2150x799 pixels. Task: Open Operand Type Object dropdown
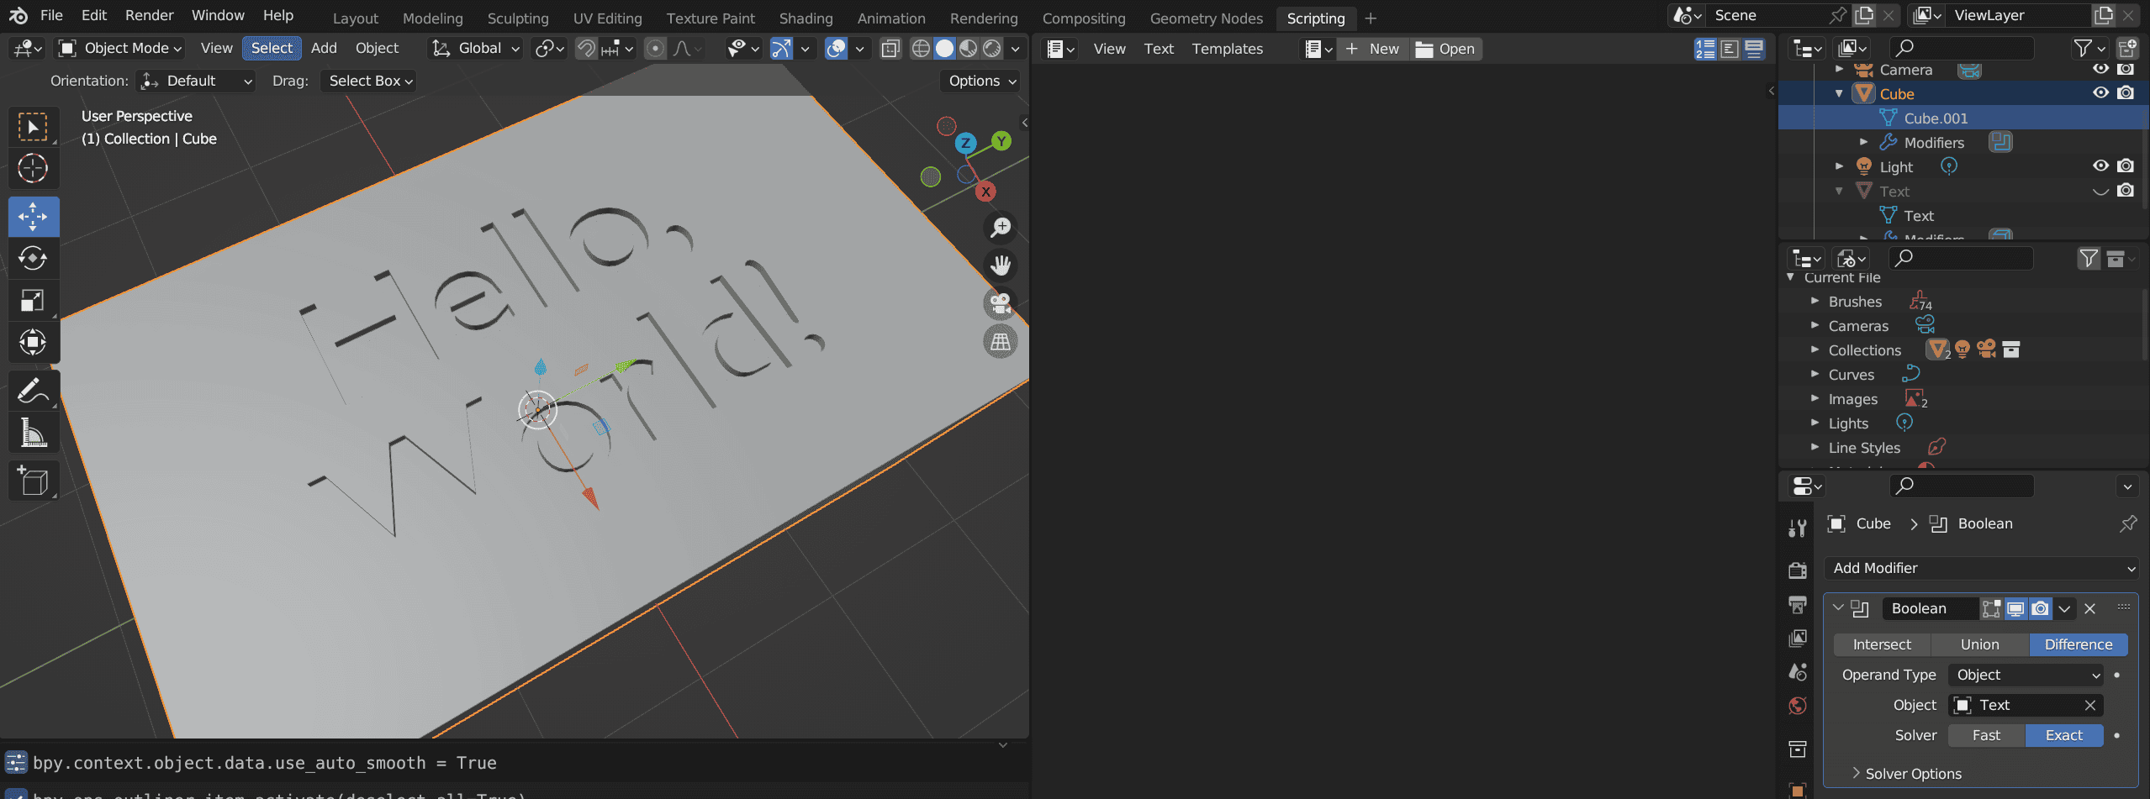[x=2026, y=675]
